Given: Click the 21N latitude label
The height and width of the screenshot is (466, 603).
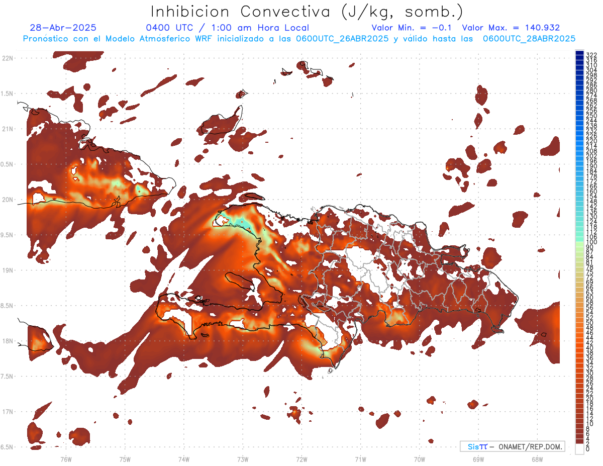Looking at the screenshot, I should pyautogui.click(x=8, y=129).
